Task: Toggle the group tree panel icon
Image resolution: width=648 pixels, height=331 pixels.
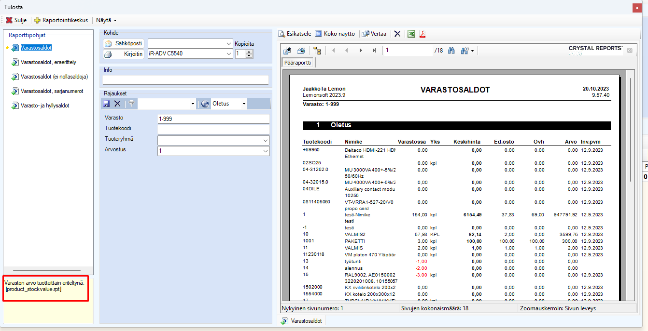Action: 317,51
